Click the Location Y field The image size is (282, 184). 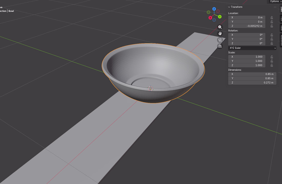pos(247,22)
